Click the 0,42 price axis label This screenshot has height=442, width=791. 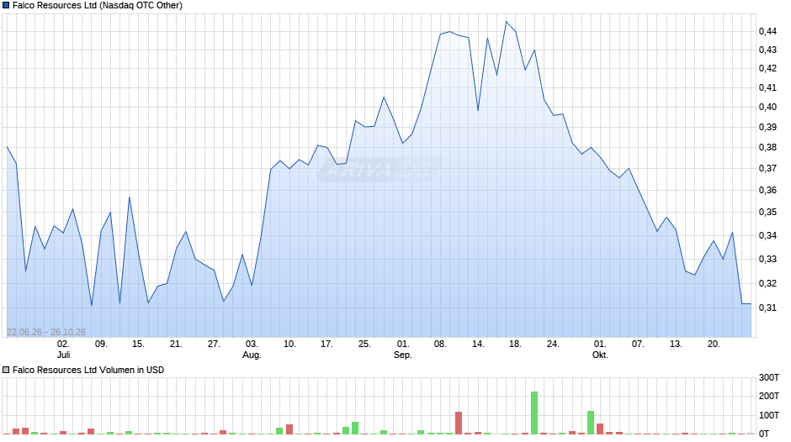(767, 68)
